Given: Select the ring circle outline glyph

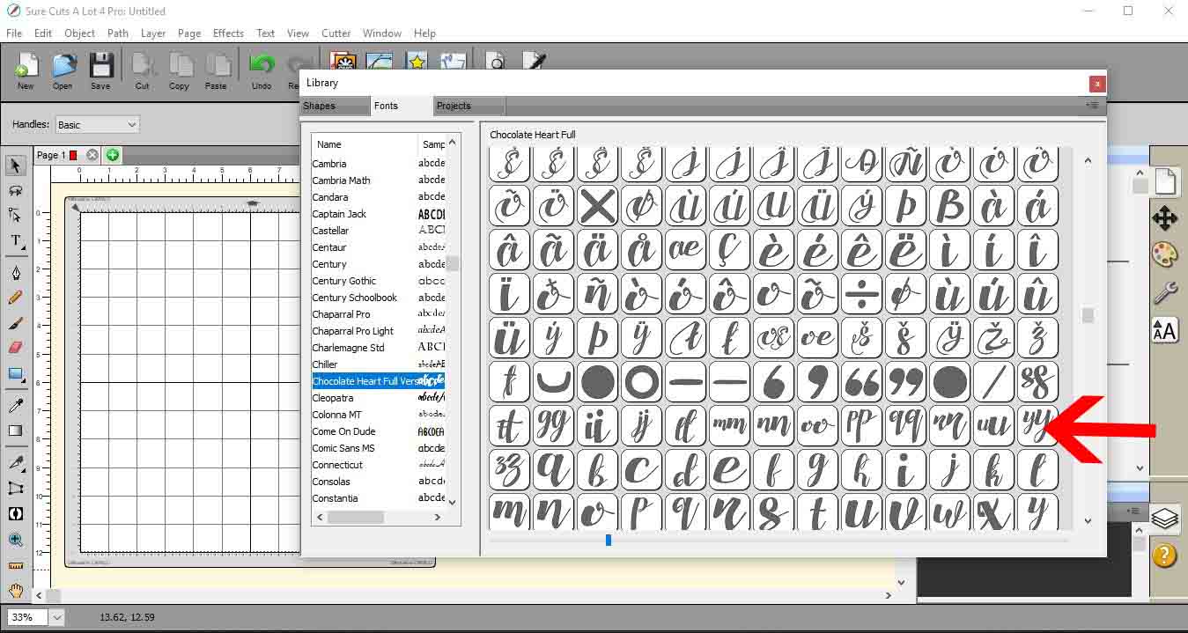Looking at the screenshot, I should (x=642, y=382).
